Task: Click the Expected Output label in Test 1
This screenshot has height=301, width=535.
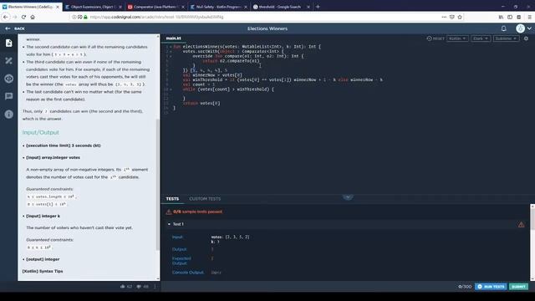Action: click(181, 261)
